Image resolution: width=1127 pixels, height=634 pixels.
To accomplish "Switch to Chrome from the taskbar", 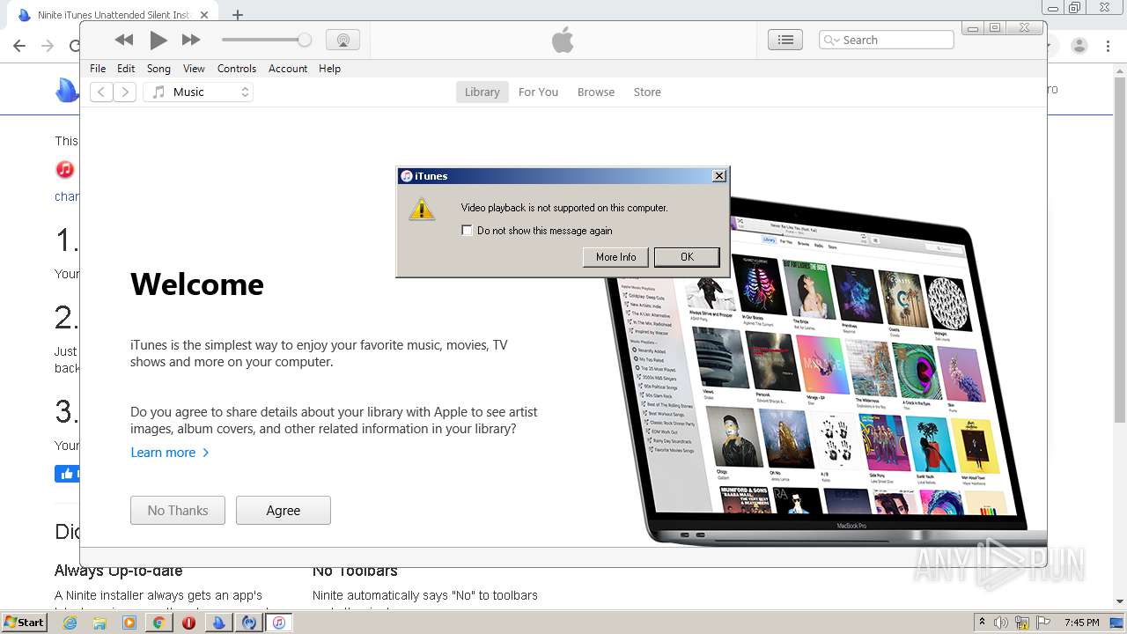I will tap(159, 623).
